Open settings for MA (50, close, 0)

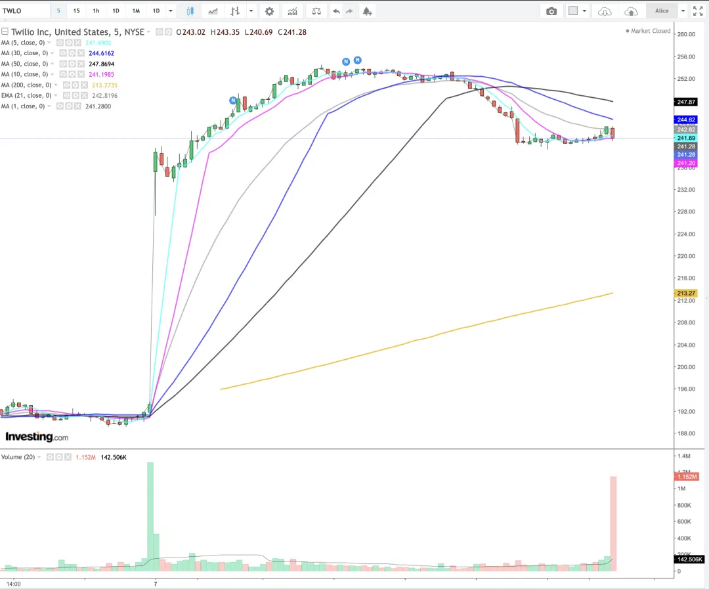tap(72, 64)
